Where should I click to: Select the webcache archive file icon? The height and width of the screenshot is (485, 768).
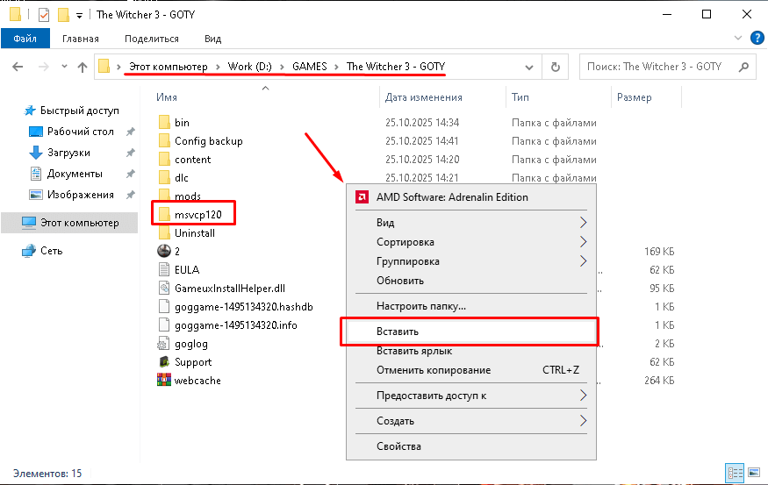pyautogui.click(x=163, y=381)
